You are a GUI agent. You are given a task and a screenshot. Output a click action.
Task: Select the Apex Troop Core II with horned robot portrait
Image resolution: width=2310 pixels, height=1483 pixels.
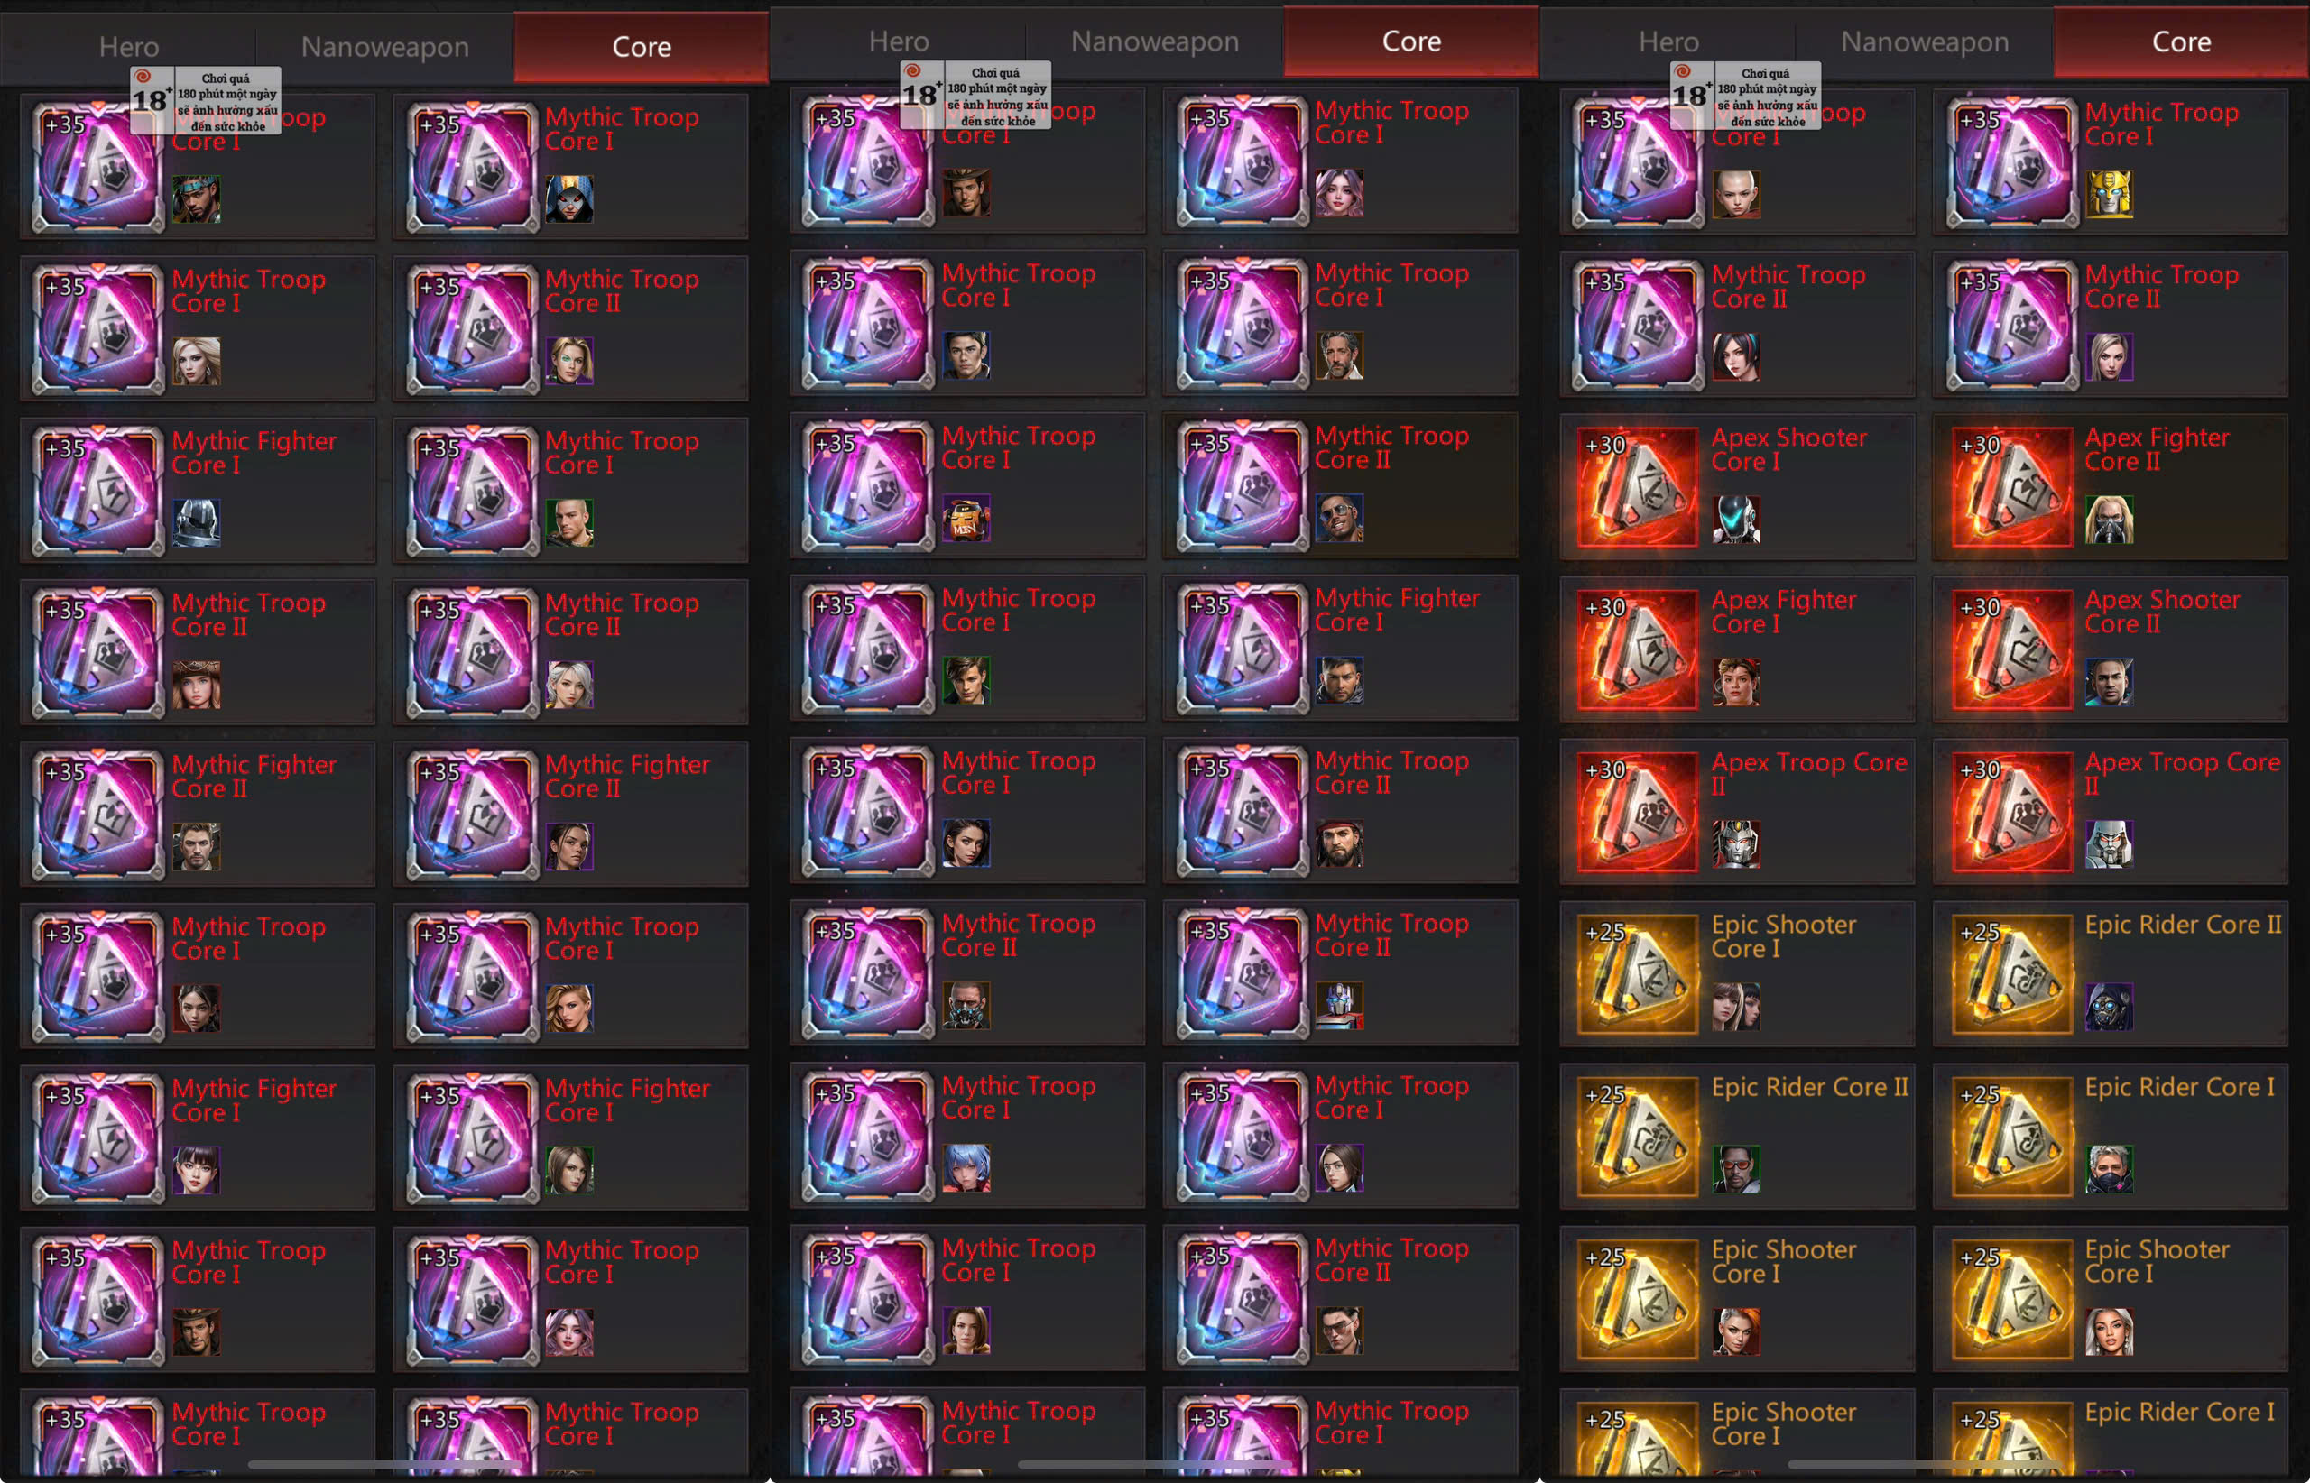click(1638, 814)
